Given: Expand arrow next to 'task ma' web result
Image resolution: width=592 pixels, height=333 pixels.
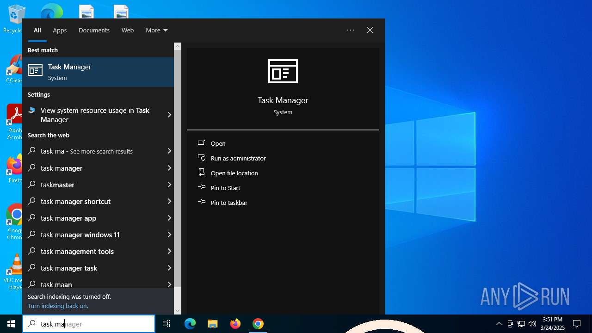Looking at the screenshot, I should [x=169, y=151].
